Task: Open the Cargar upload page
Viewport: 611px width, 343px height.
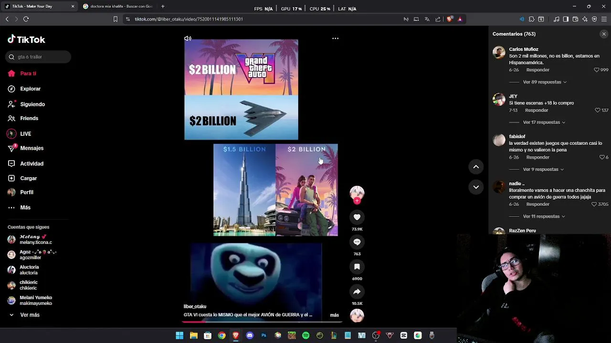Action: pyautogui.click(x=22, y=178)
